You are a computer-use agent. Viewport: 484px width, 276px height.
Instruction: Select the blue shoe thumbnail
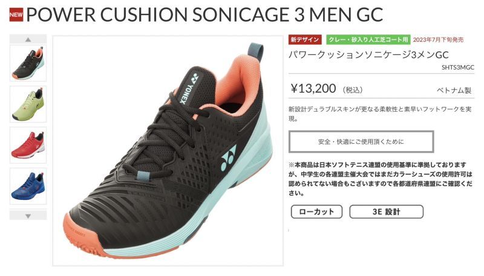(x=28, y=186)
